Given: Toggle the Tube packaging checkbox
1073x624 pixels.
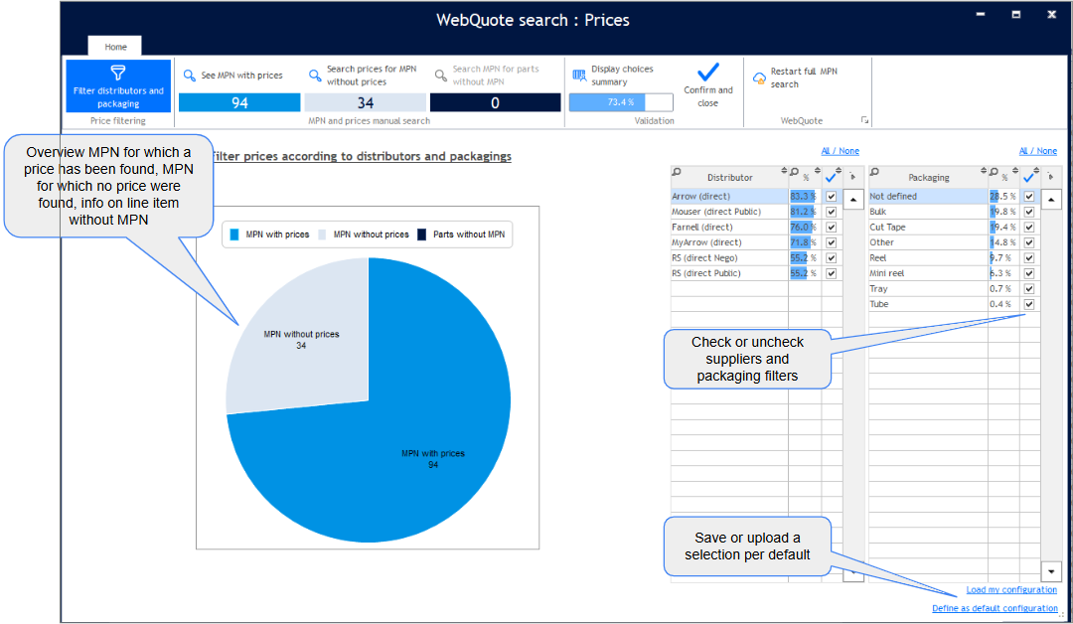Looking at the screenshot, I should pyautogui.click(x=1029, y=304).
